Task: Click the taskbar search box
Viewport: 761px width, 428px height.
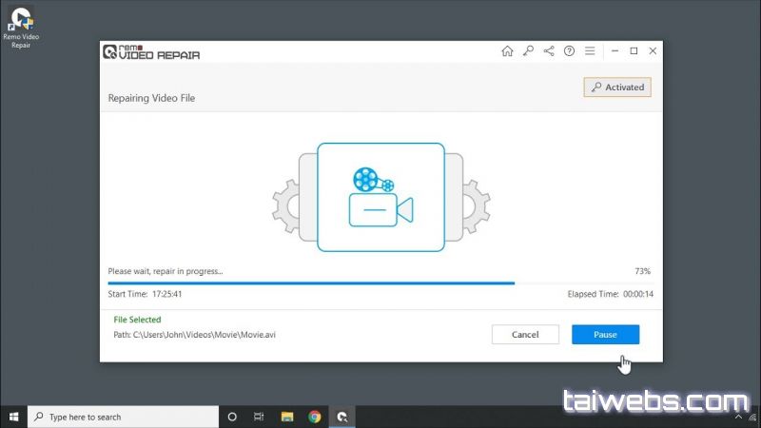Action: click(x=124, y=417)
